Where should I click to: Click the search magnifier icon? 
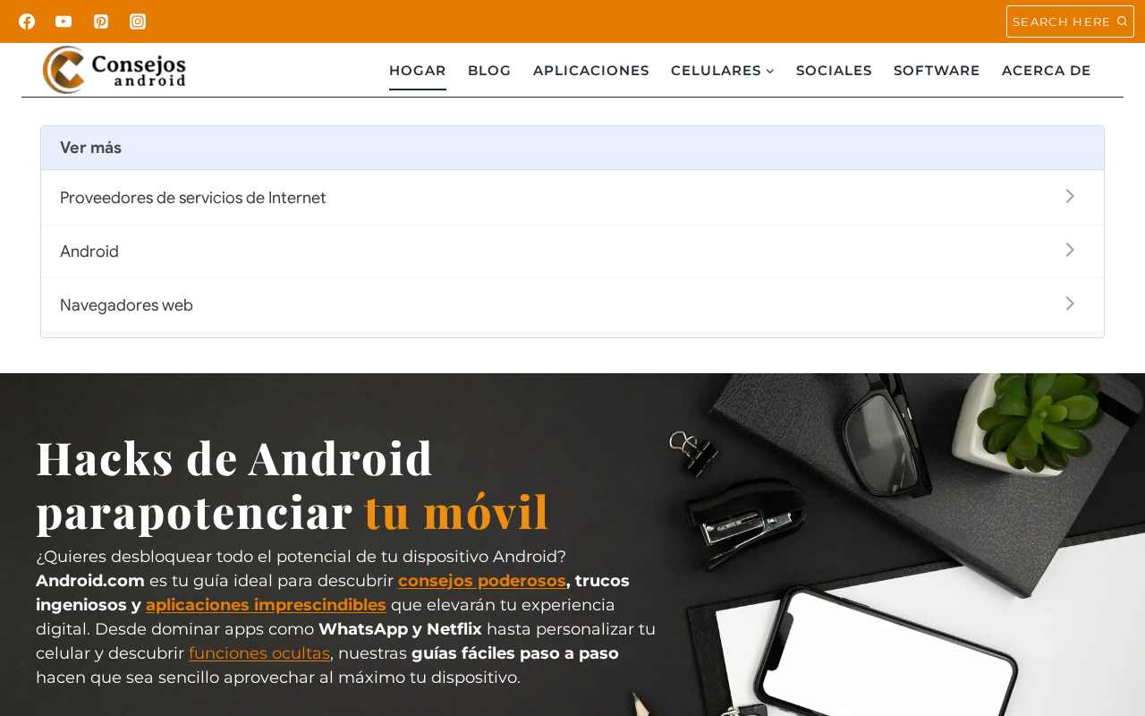[1122, 21]
